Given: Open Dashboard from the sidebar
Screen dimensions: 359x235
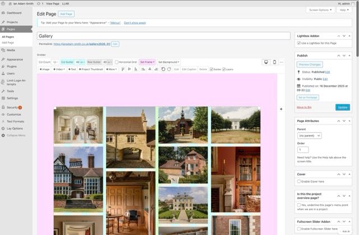Looking at the screenshot, I should pyautogui.click(x=13, y=12).
